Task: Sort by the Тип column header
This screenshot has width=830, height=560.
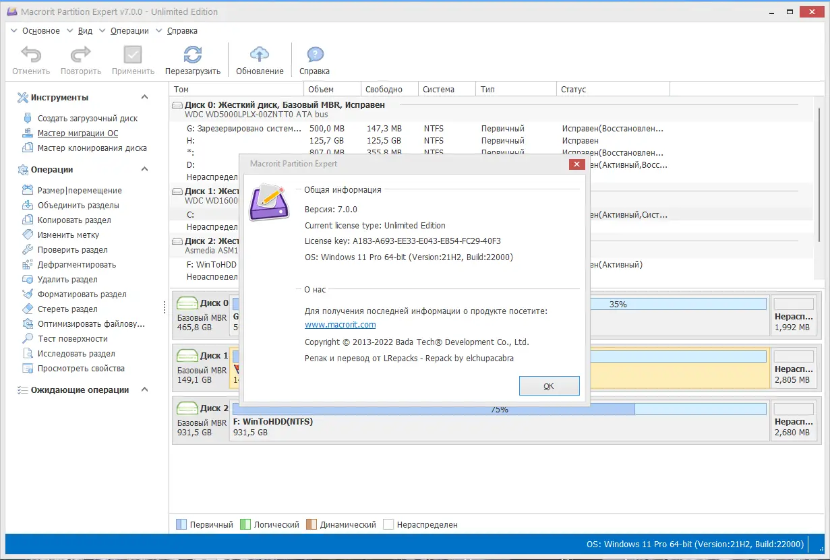Action: 516,90
